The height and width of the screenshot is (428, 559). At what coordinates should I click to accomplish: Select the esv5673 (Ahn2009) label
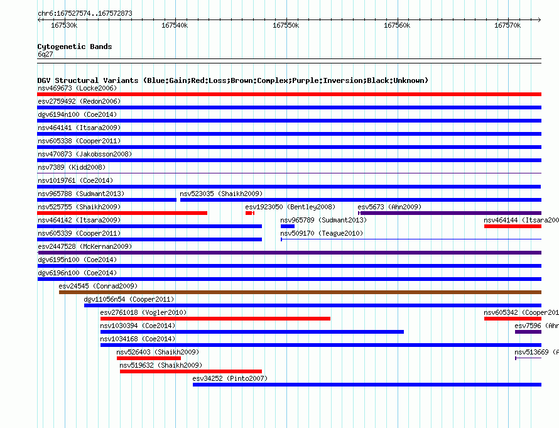tap(389, 207)
